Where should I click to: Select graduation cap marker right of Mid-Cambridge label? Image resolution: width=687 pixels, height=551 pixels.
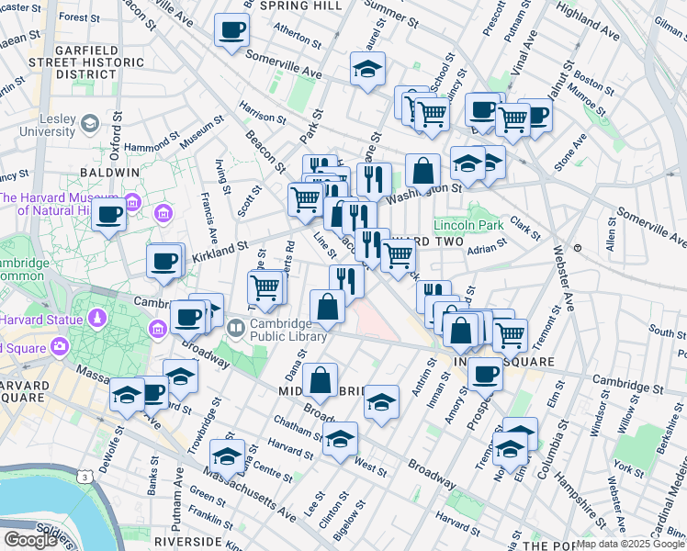[382, 403]
